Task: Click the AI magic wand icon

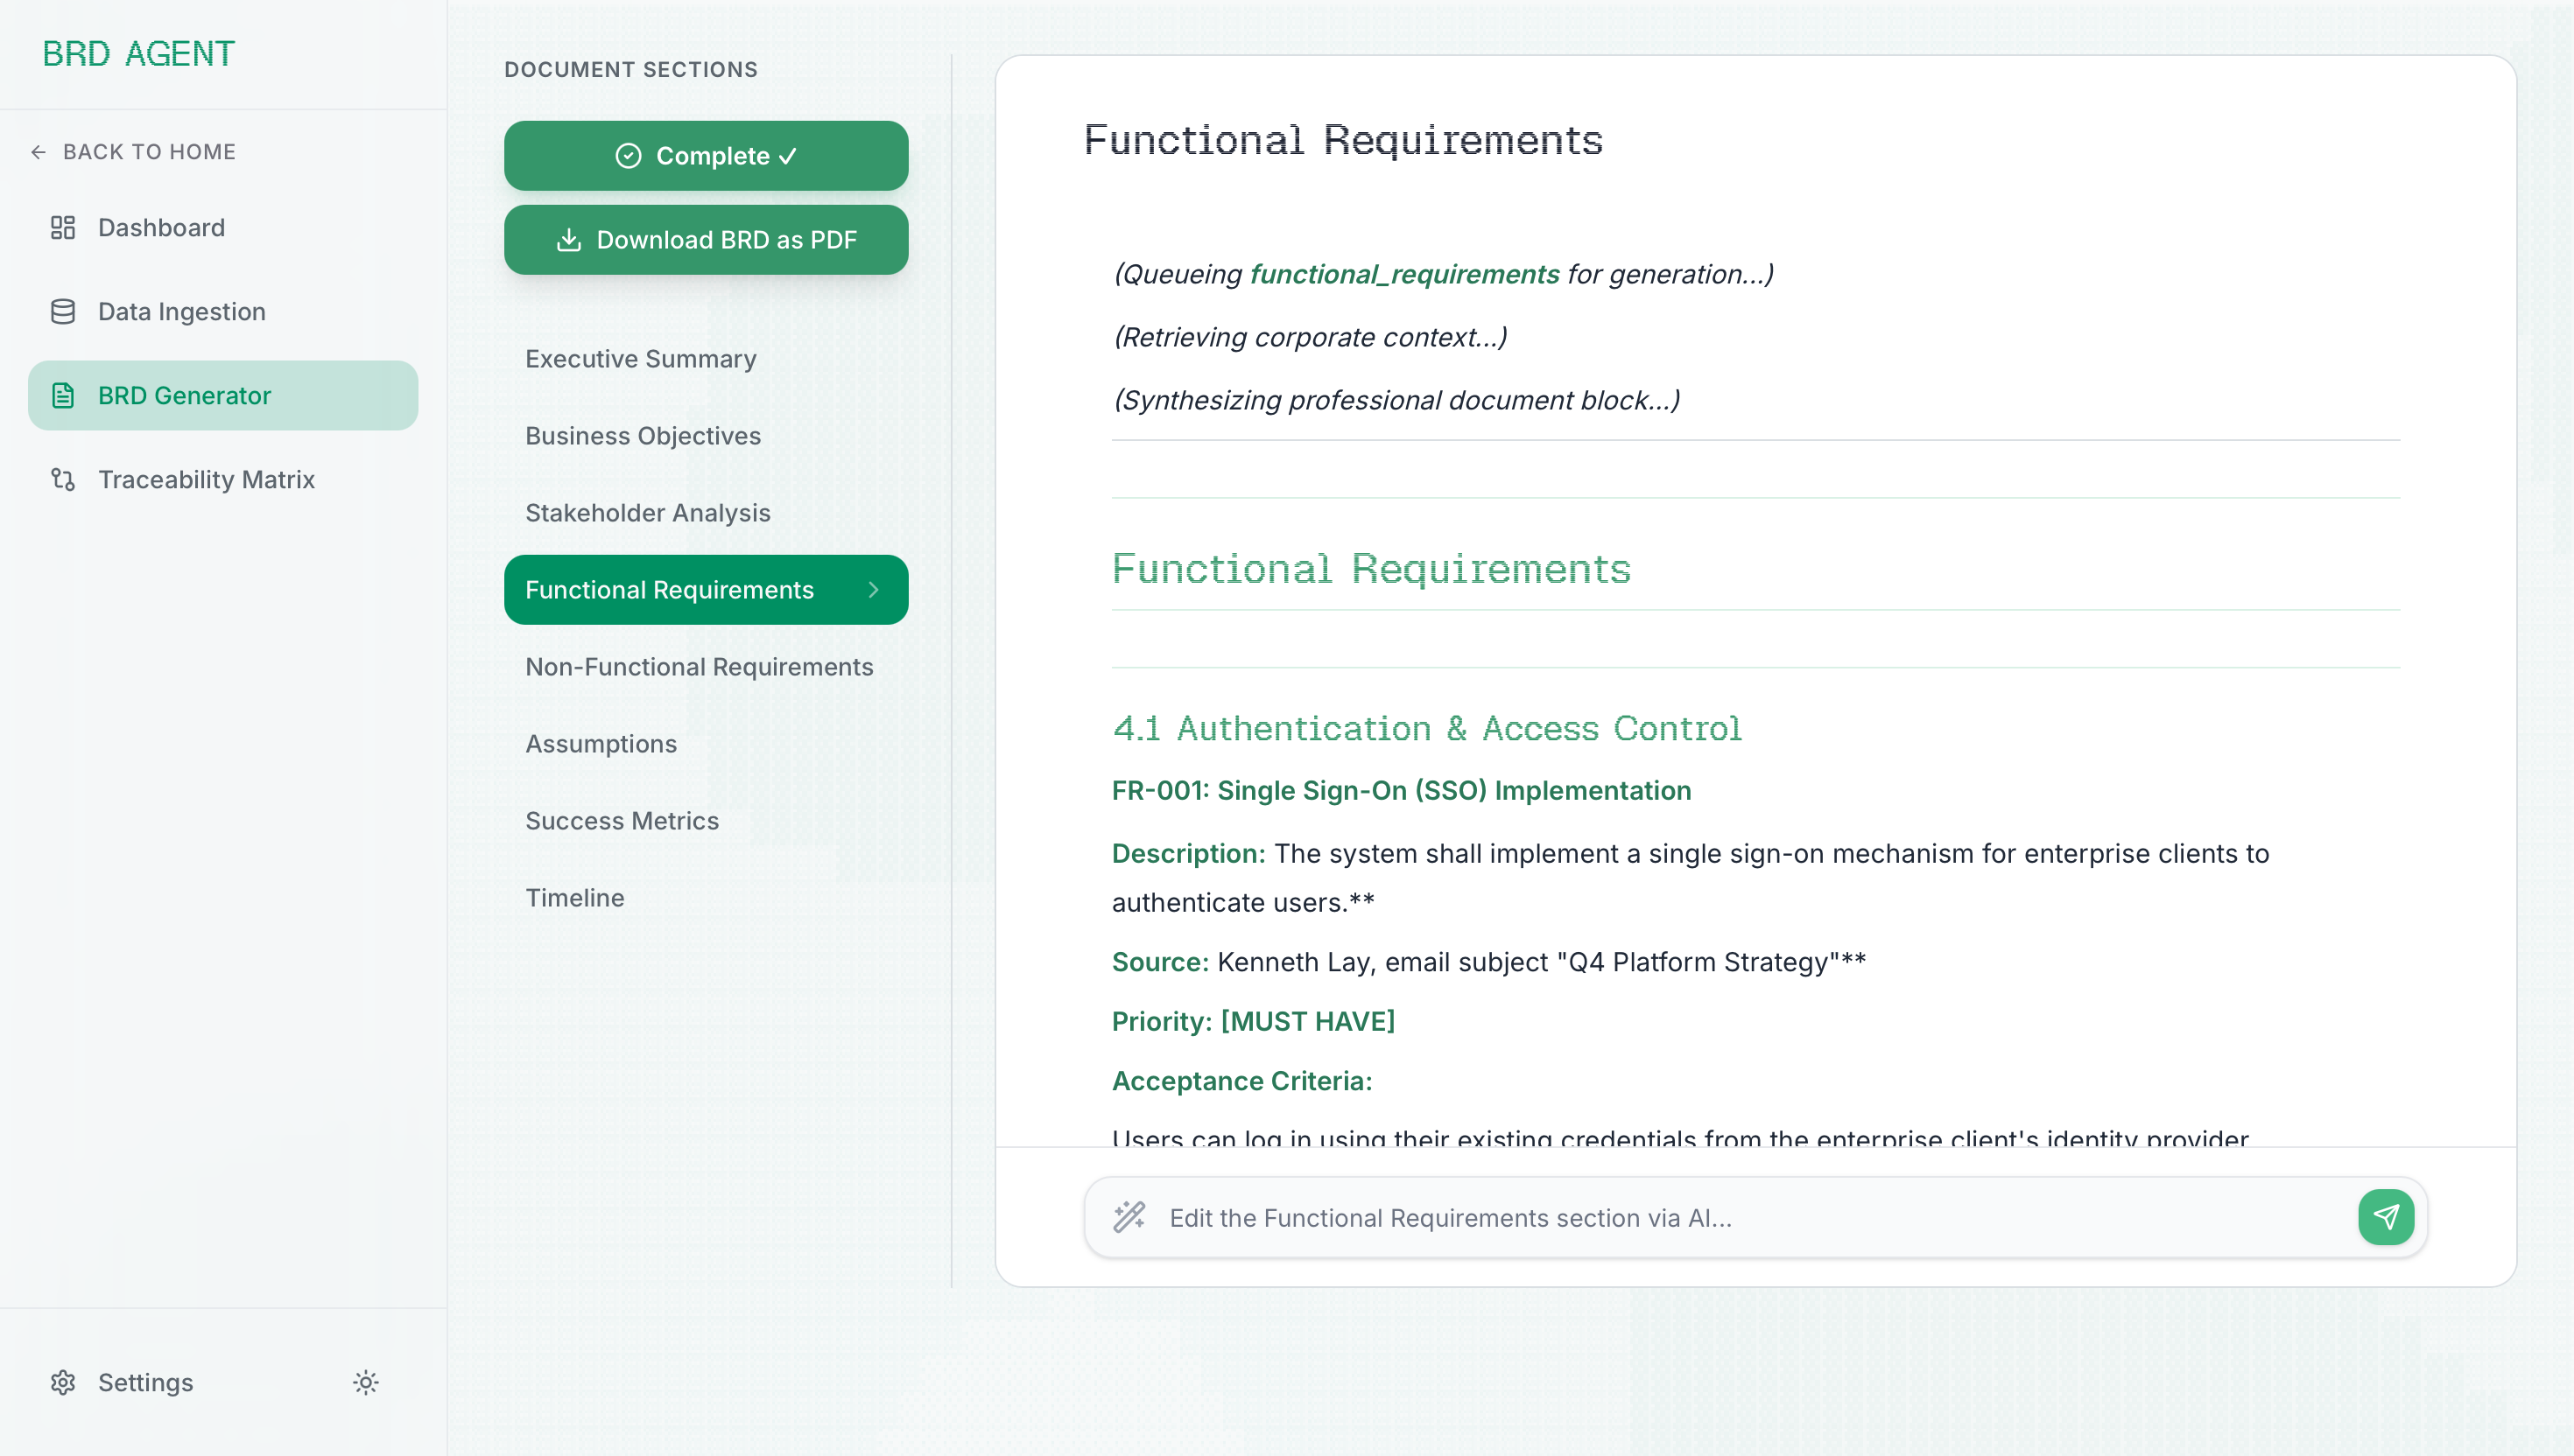Action: coord(1129,1218)
